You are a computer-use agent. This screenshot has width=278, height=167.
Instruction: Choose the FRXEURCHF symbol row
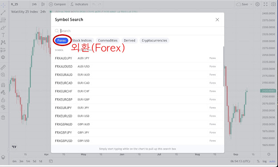tap(137, 92)
